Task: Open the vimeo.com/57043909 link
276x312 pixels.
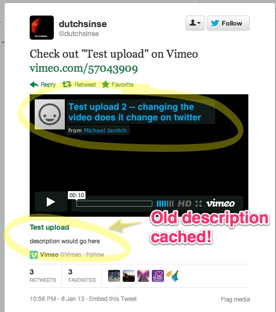Action: click(83, 69)
